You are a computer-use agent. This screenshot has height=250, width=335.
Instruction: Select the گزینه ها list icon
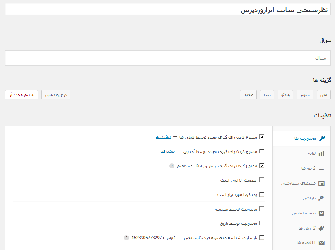tap(321, 168)
